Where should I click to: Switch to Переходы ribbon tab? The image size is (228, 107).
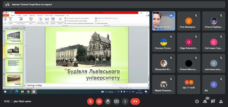click(x=32, y=15)
